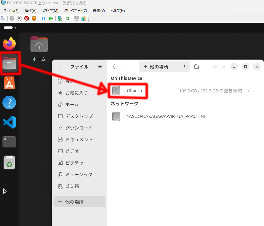Click the back navigation arrow

[114, 67]
